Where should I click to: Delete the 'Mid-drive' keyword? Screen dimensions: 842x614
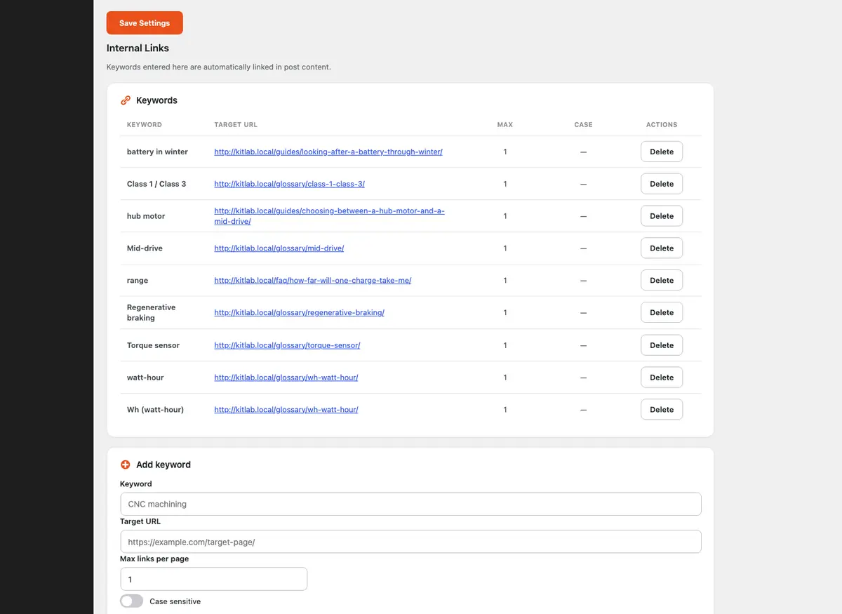click(x=662, y=248)
